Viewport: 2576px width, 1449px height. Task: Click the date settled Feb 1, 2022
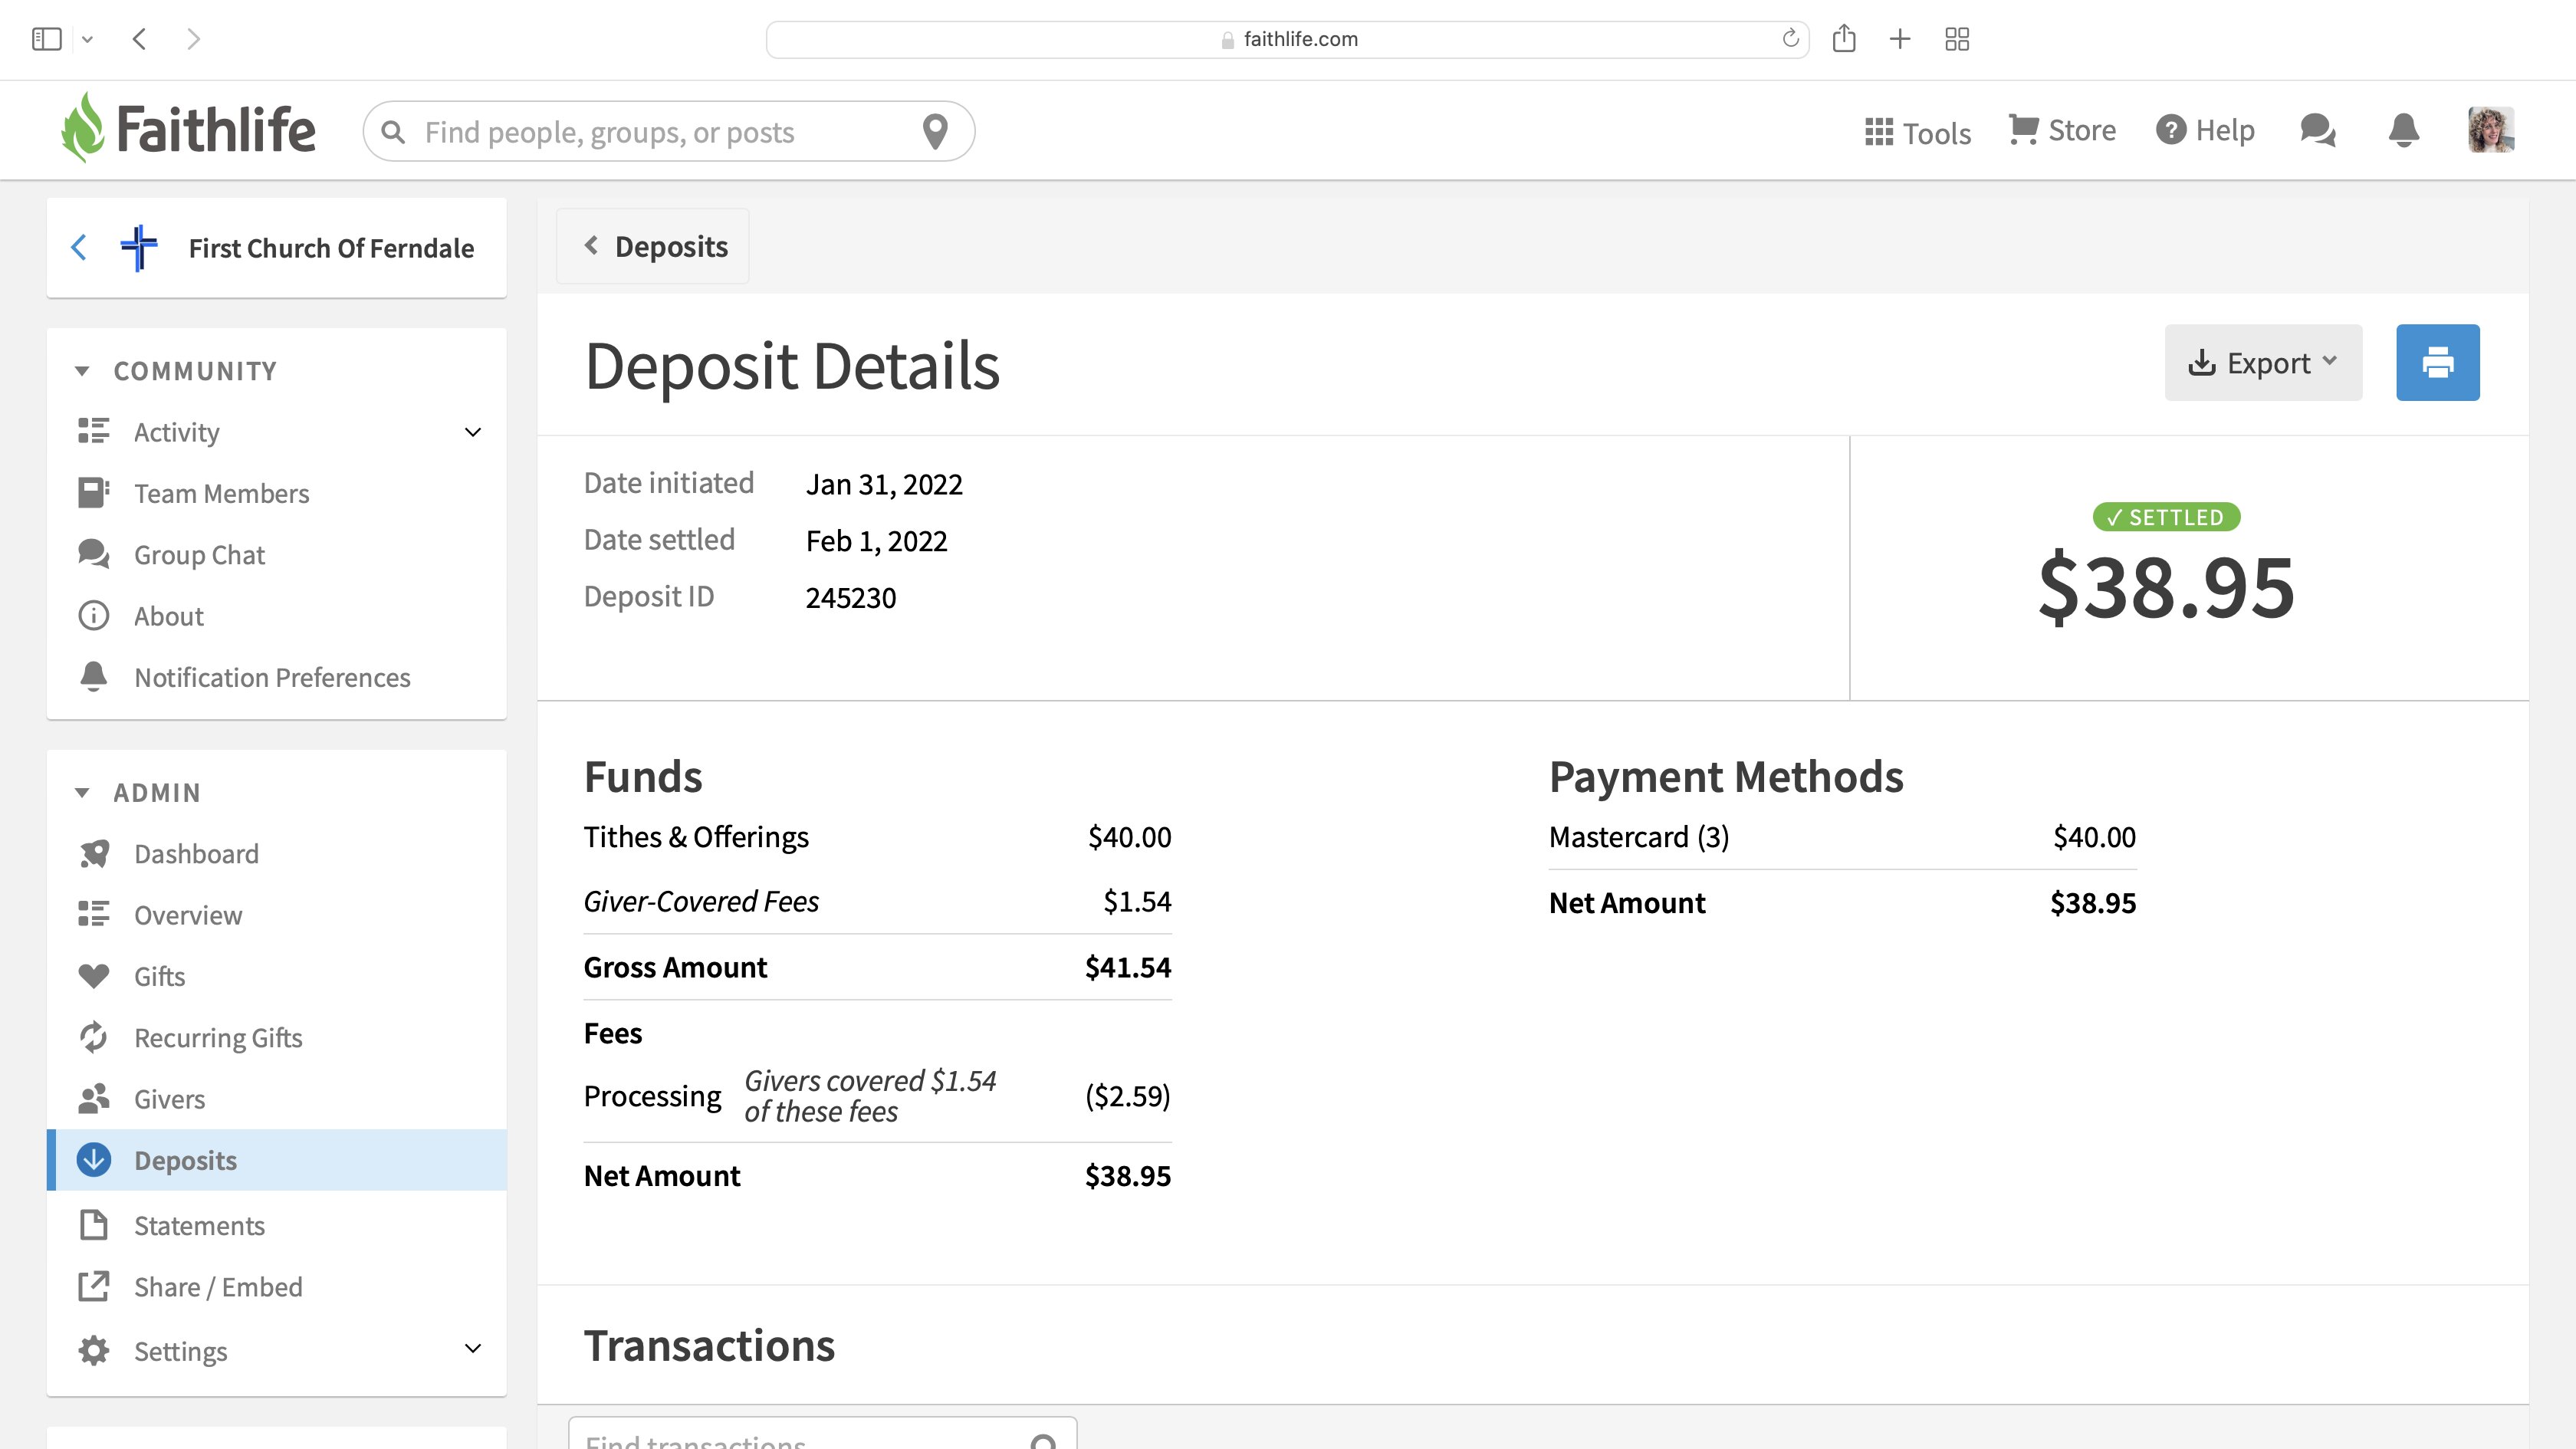[876, 541]
